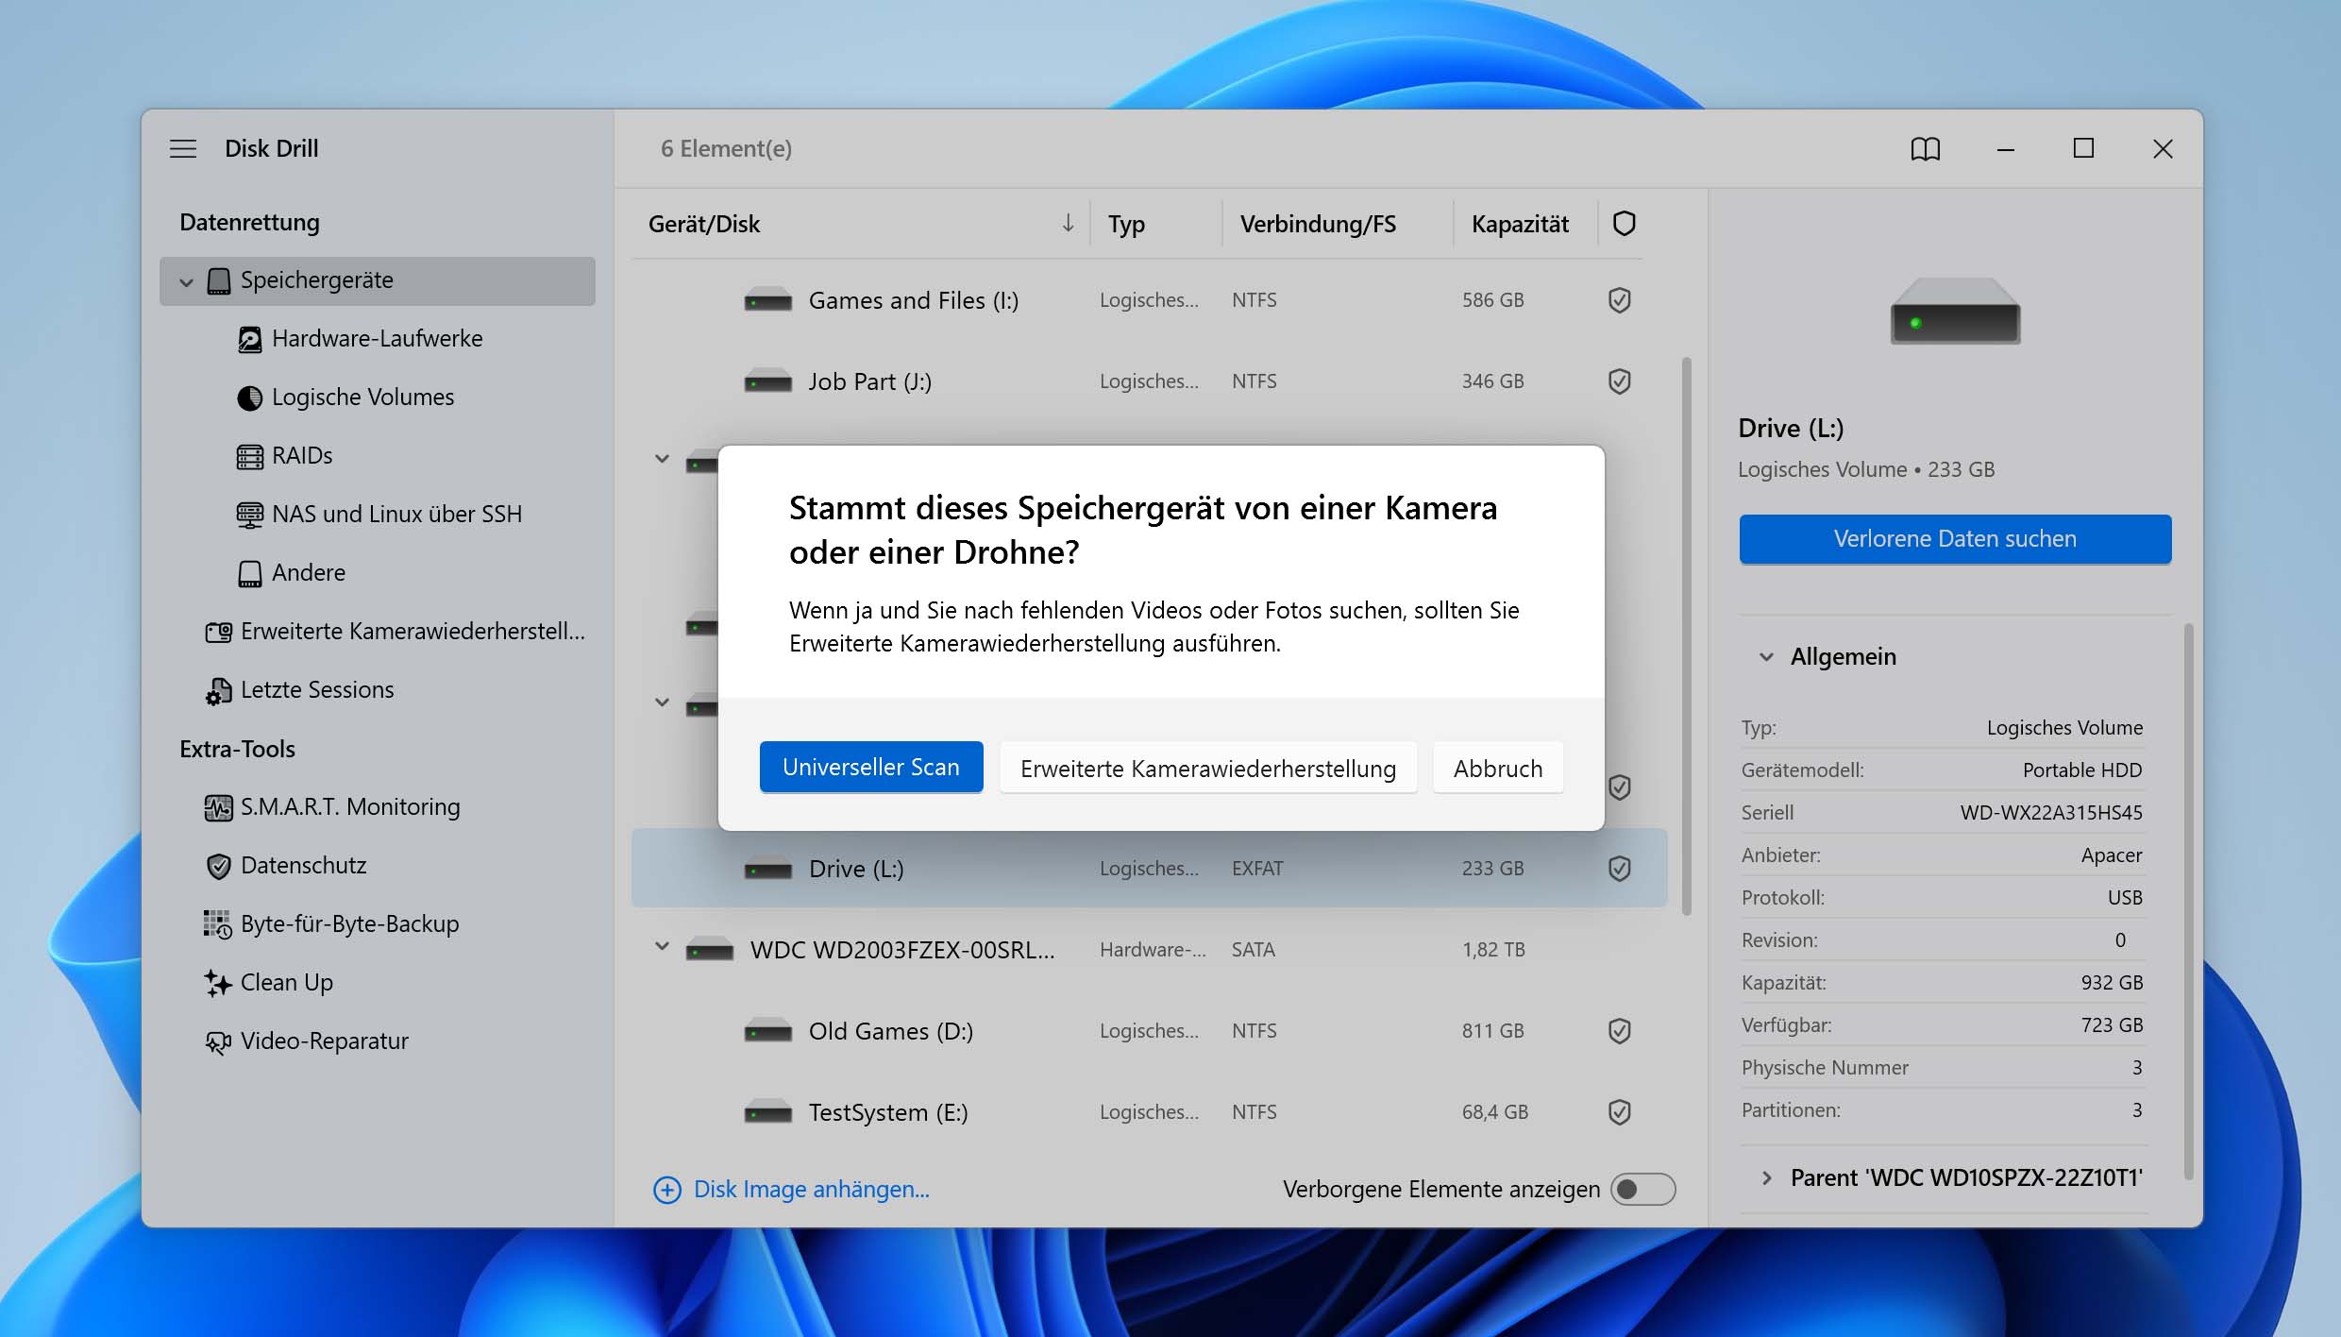Open Letzte Sessions in sidebar
Image resolution: width=2341 pixels, height=1337 pixels.
pyautogui.click(x=317, y=690)
